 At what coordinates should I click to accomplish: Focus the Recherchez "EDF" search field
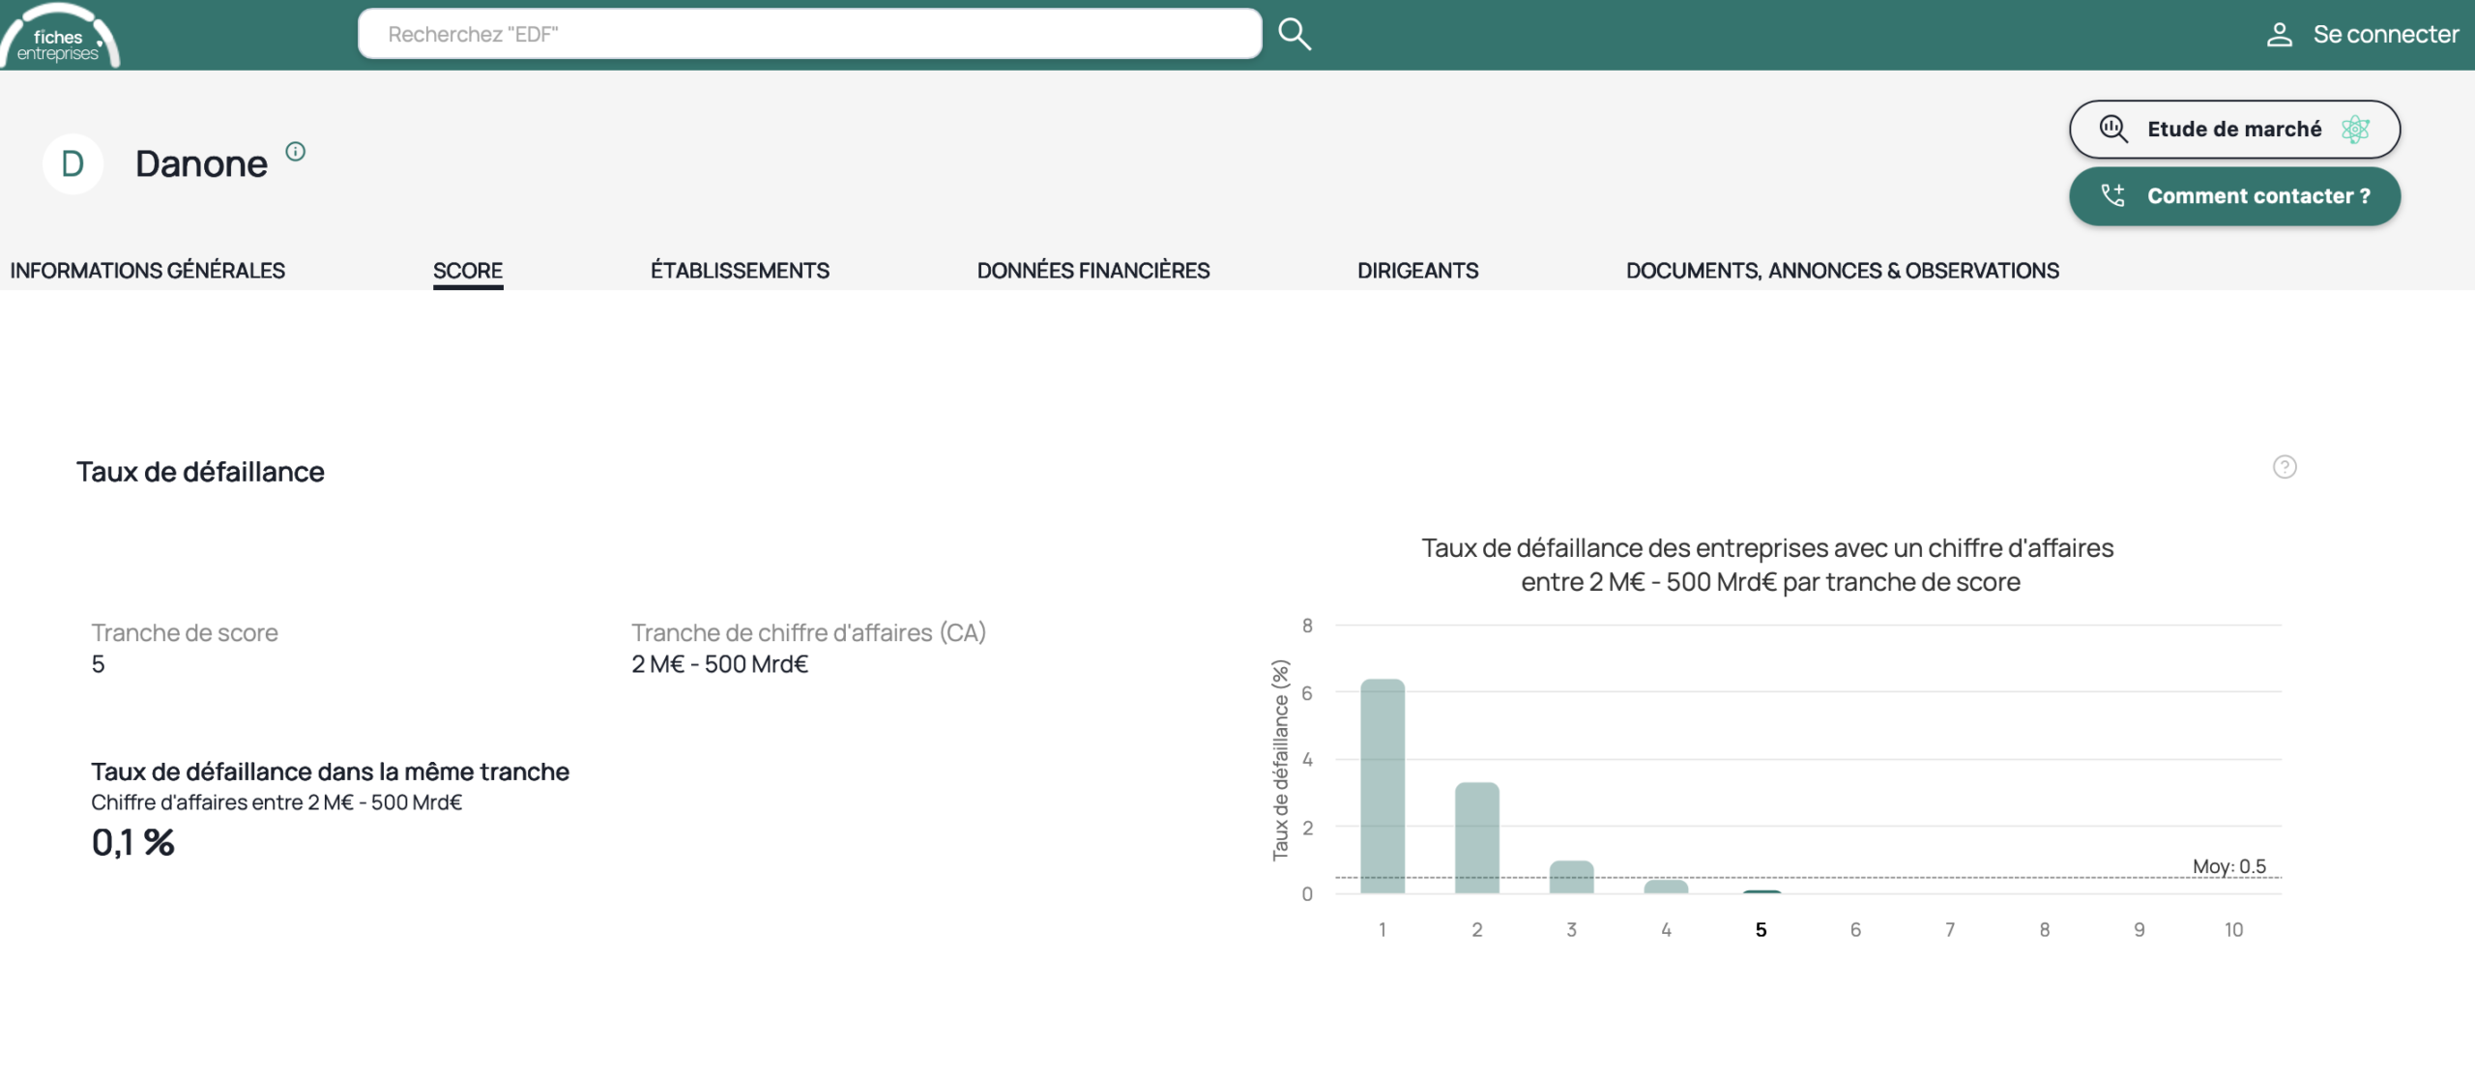tap(808, 35)
